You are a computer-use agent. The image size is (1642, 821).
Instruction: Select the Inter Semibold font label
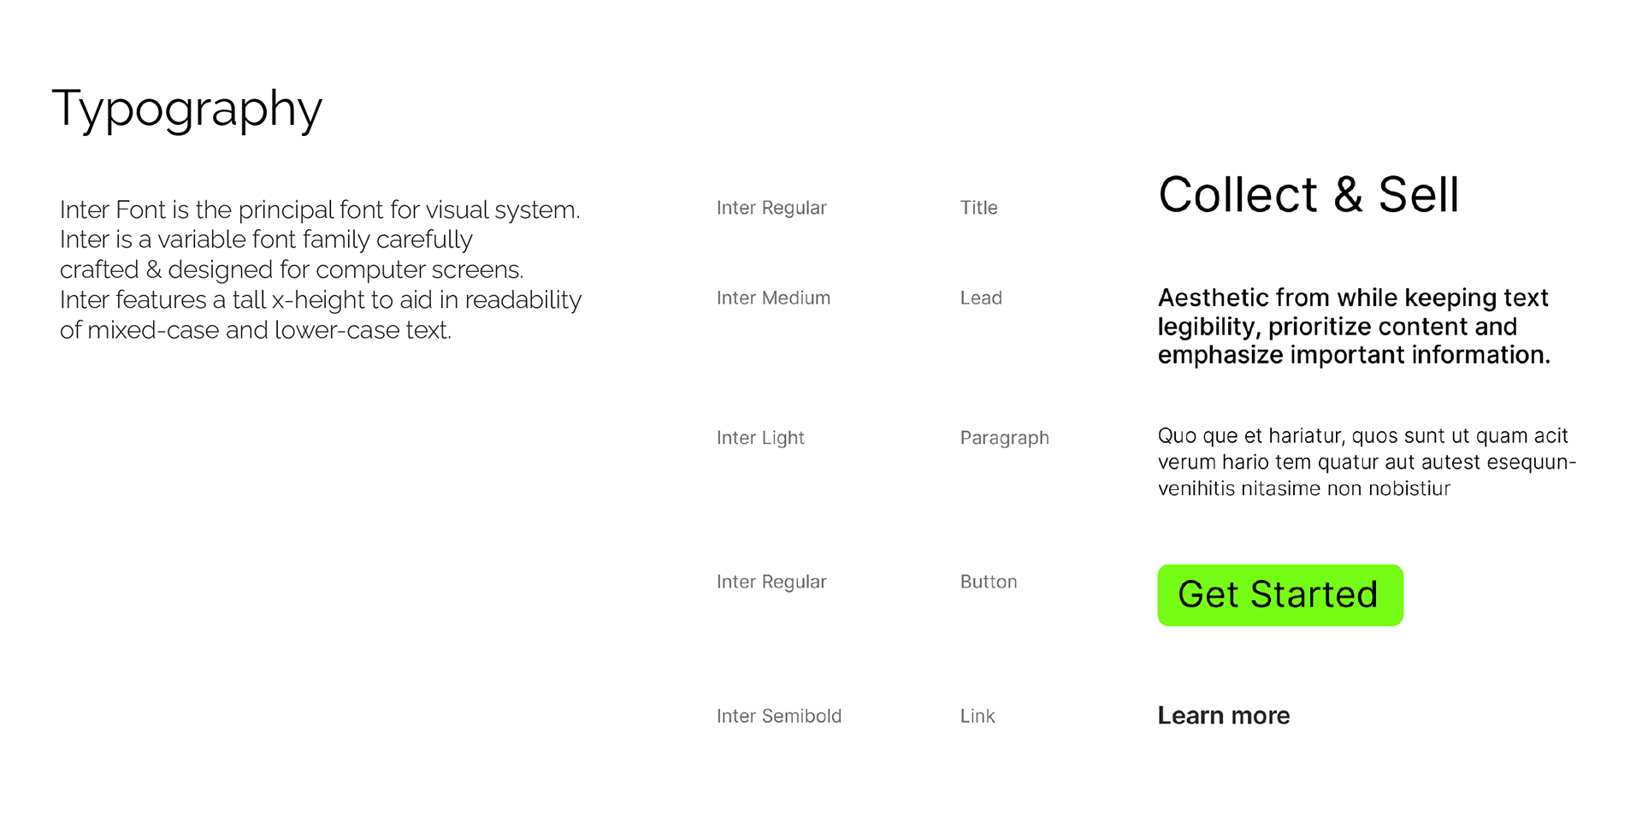click(778, 716)
